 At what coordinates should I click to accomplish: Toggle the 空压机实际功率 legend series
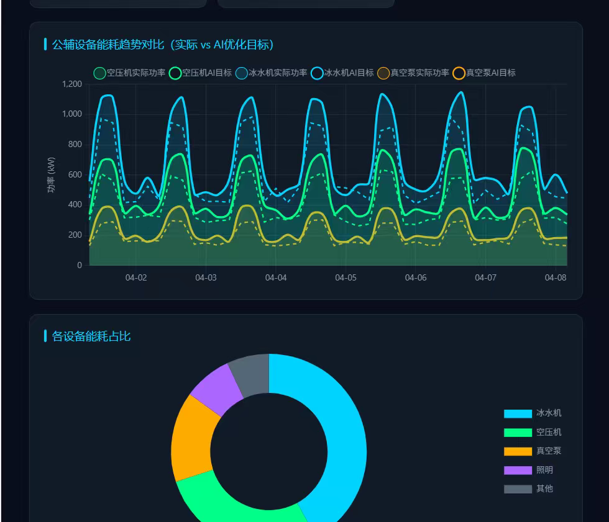(x=130, y=73)
